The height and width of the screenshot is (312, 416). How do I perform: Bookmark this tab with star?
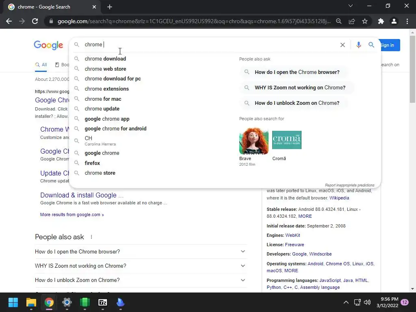365,21
